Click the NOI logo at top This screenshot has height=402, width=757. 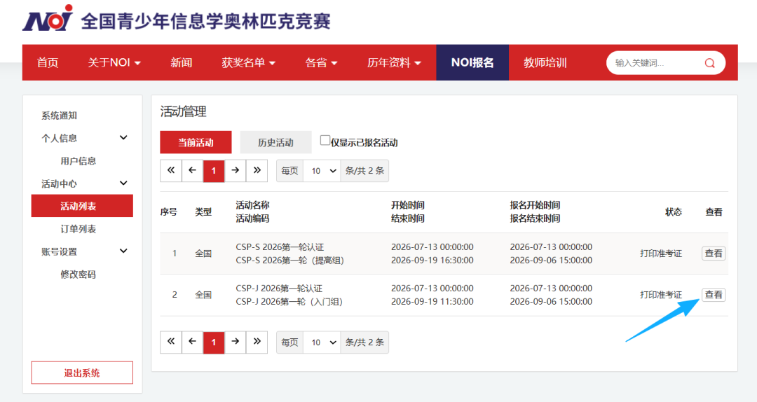pyautogui.click(x=48, y=18)
